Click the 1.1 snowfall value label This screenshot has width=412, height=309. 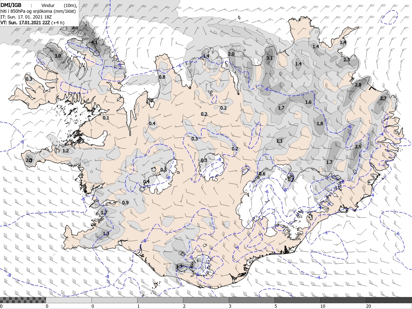pos(279,141)
